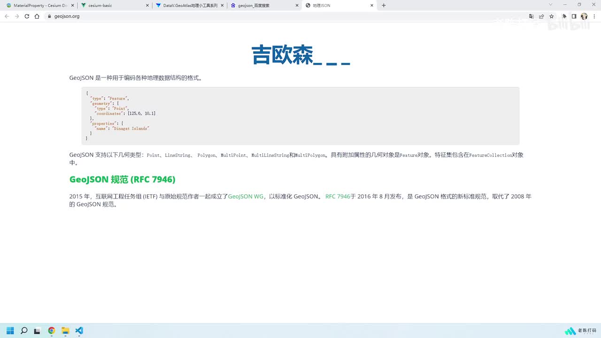Open a new browser tab
This screenshot has width=601, height=338.
click(x=384, y=5)
